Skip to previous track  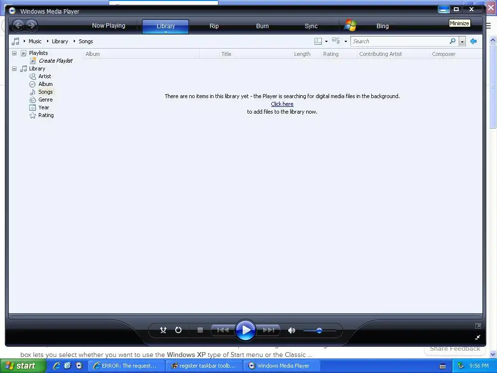(223, 330)
